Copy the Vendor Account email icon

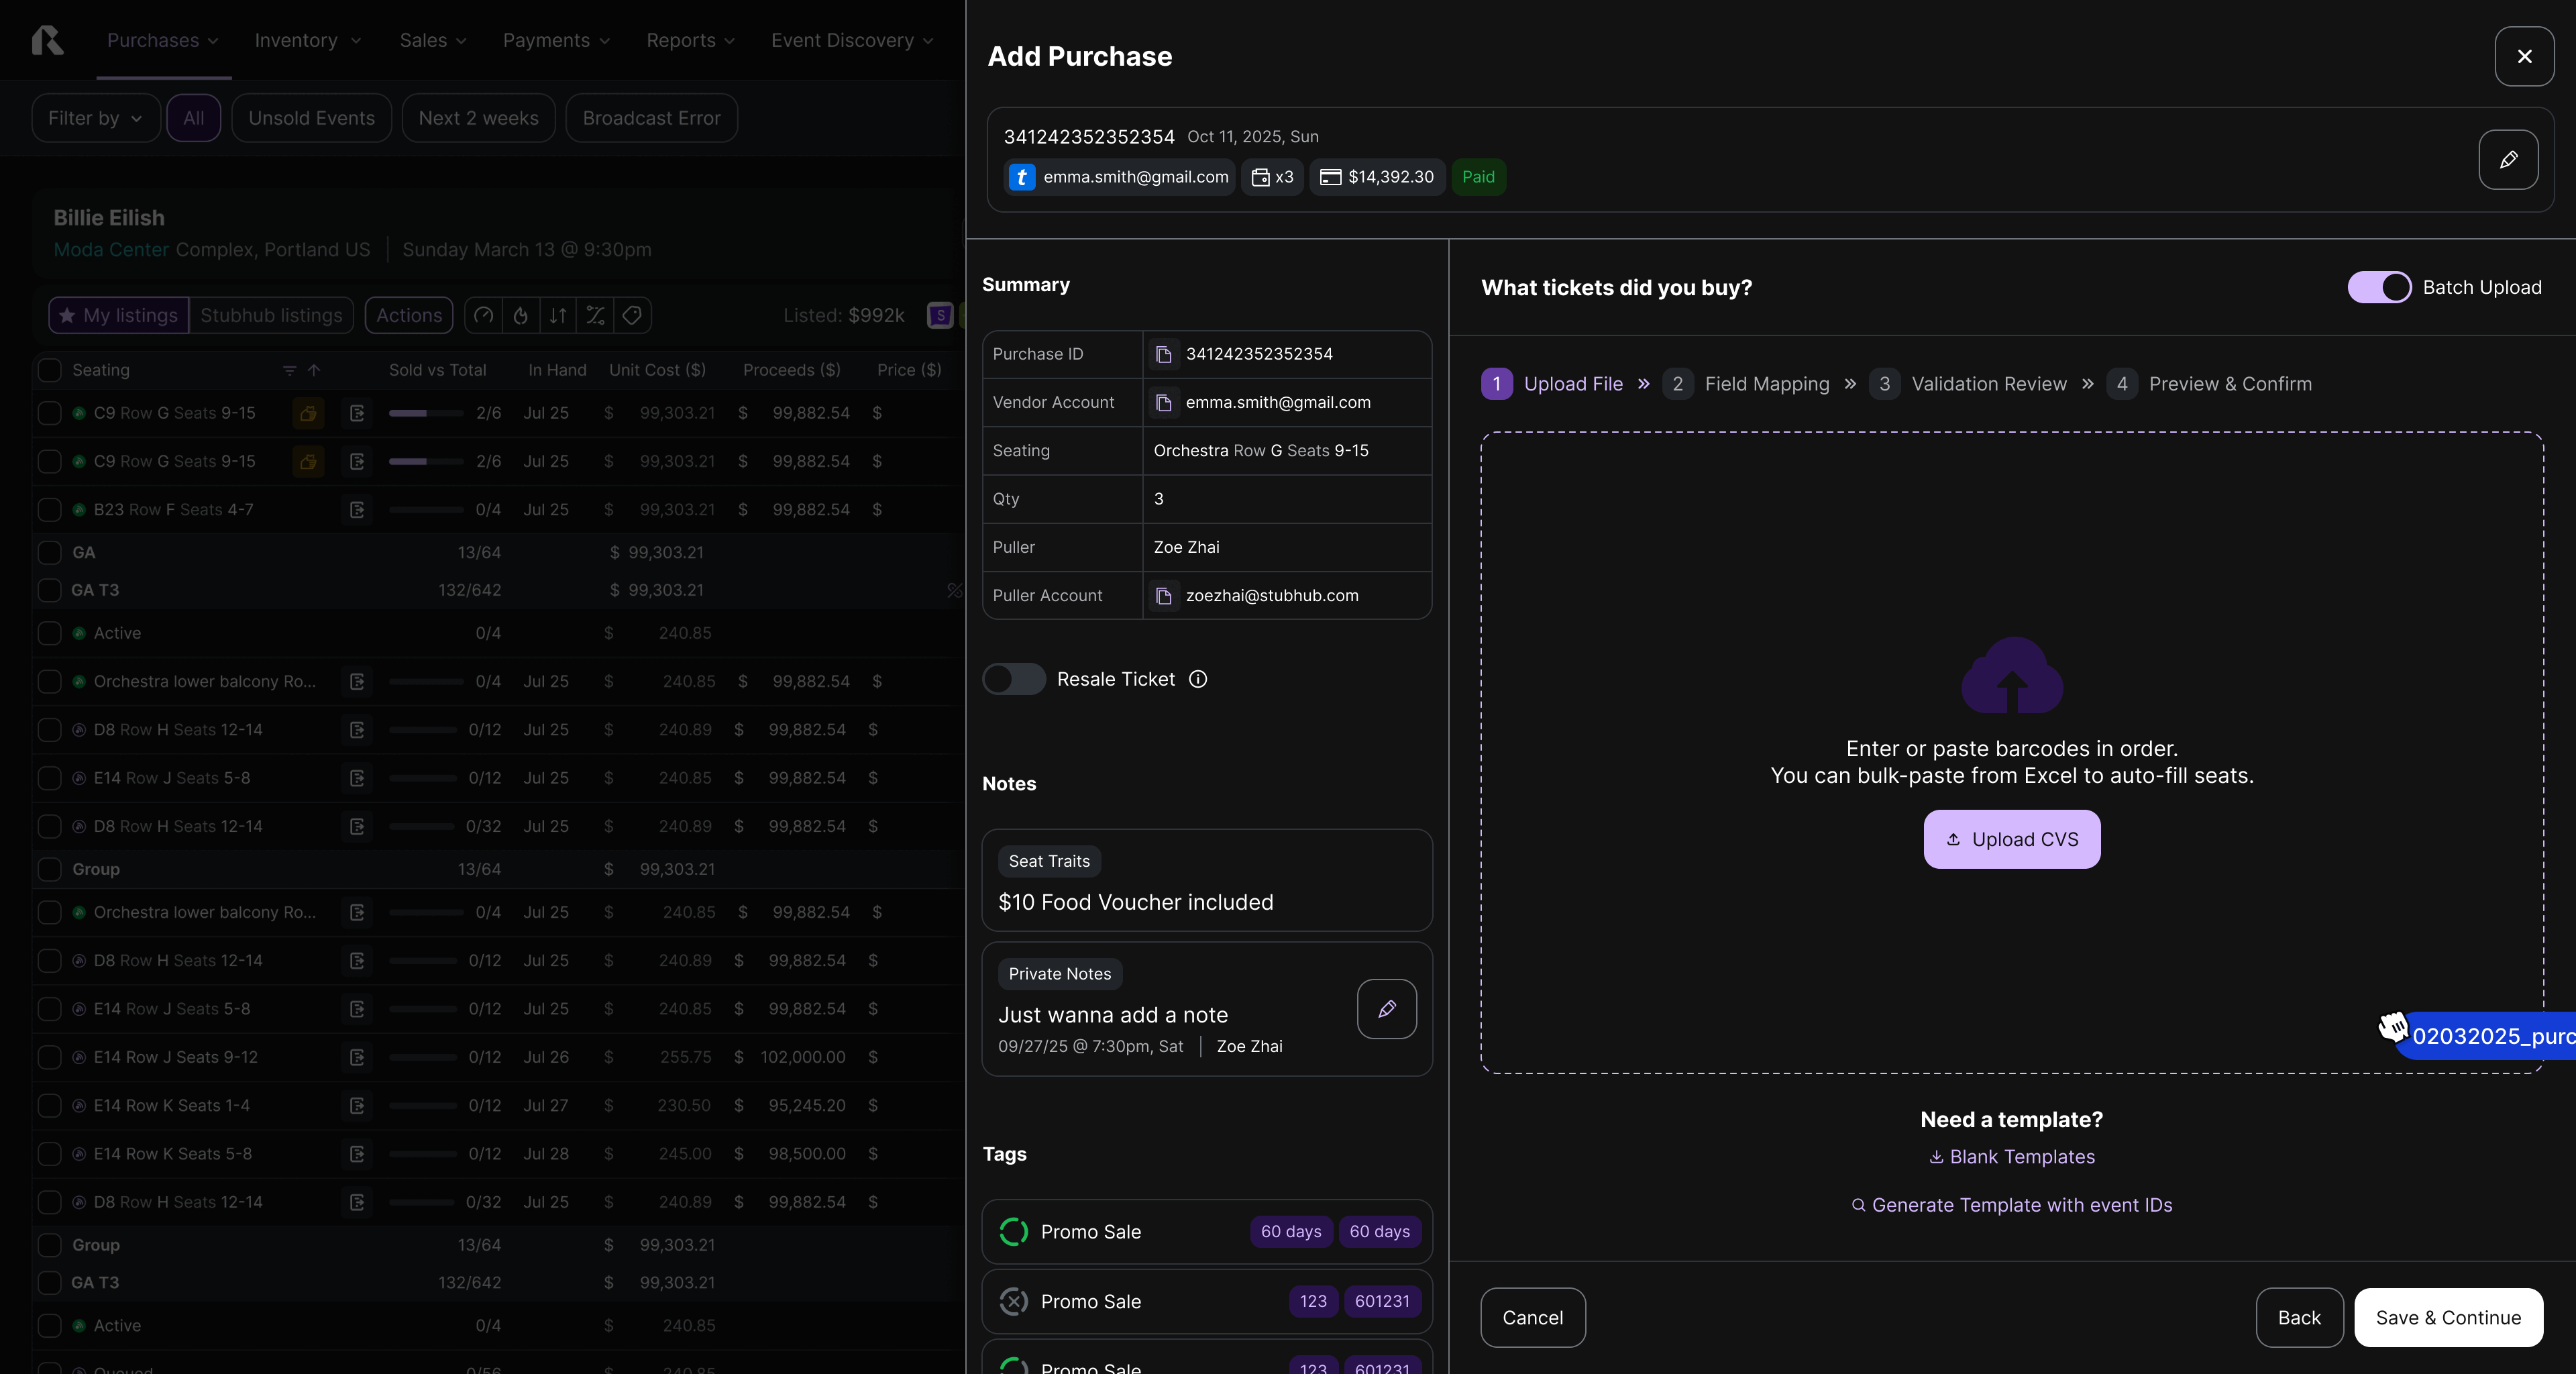(1163, 402)
